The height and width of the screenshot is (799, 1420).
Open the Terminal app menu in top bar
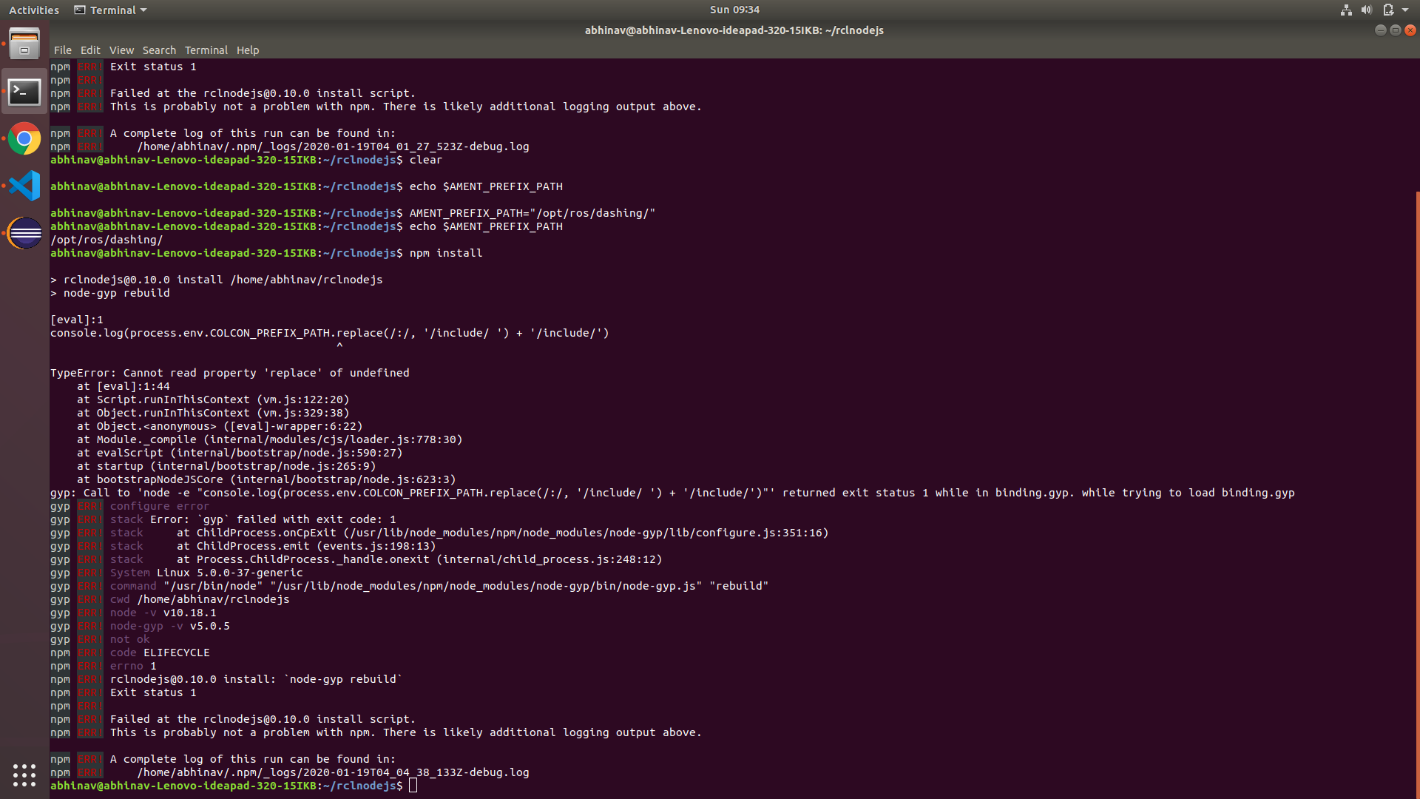tap(109, 10)
